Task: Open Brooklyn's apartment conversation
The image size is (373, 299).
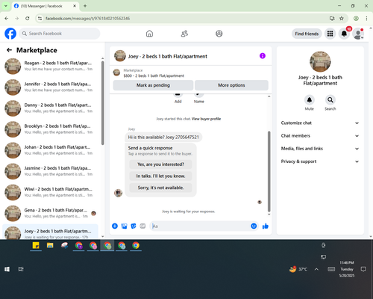Action: [x=51, y=129]
